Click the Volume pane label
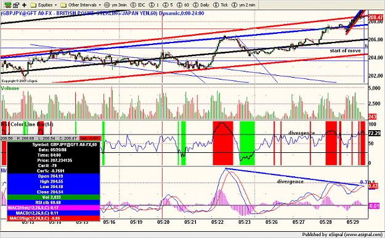Viewport: 385px width, 238px height. click(x=10, y=88)
